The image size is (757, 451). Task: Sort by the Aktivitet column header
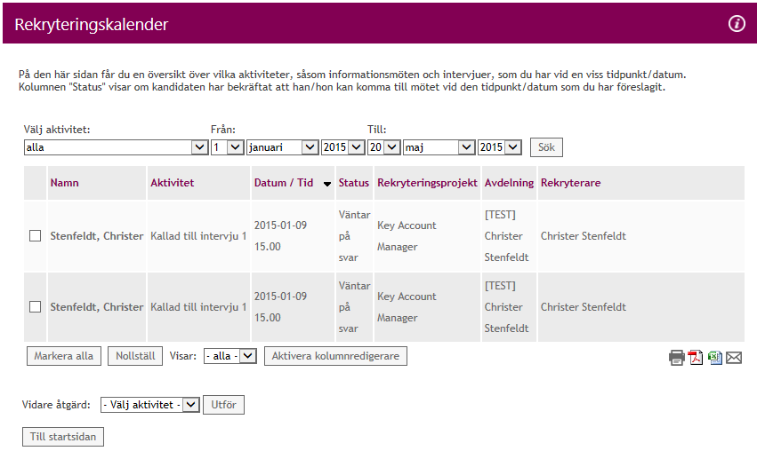pos(172,183)
